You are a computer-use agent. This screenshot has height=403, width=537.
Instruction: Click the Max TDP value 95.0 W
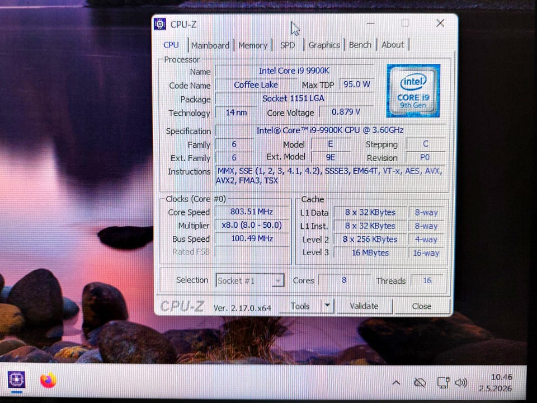356,85
